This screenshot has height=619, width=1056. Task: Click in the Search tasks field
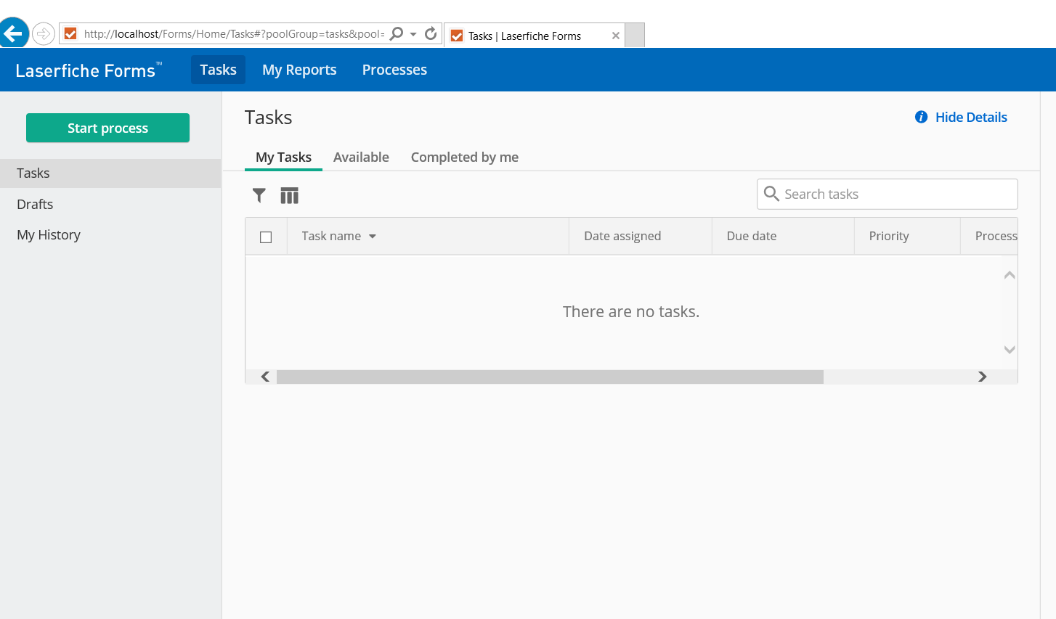point(893,194)
